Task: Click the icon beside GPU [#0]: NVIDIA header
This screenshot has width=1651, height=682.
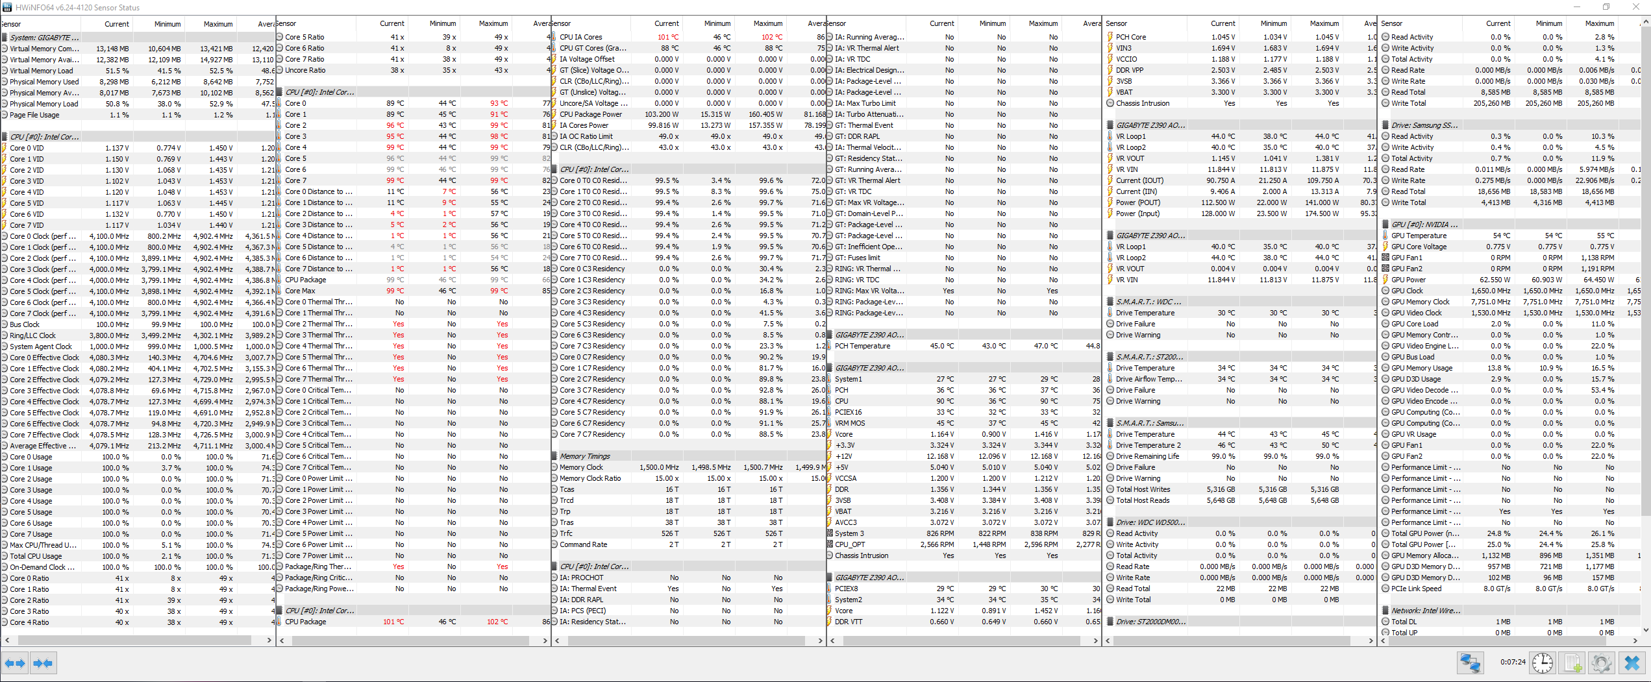Action: coord(1385,225)
